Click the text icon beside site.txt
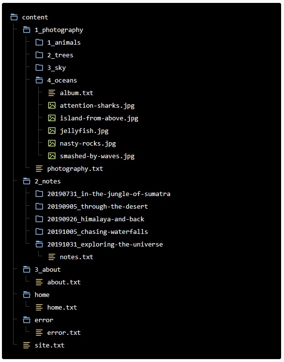This screenshot has height=362, width=284. [x=27, y=345]
